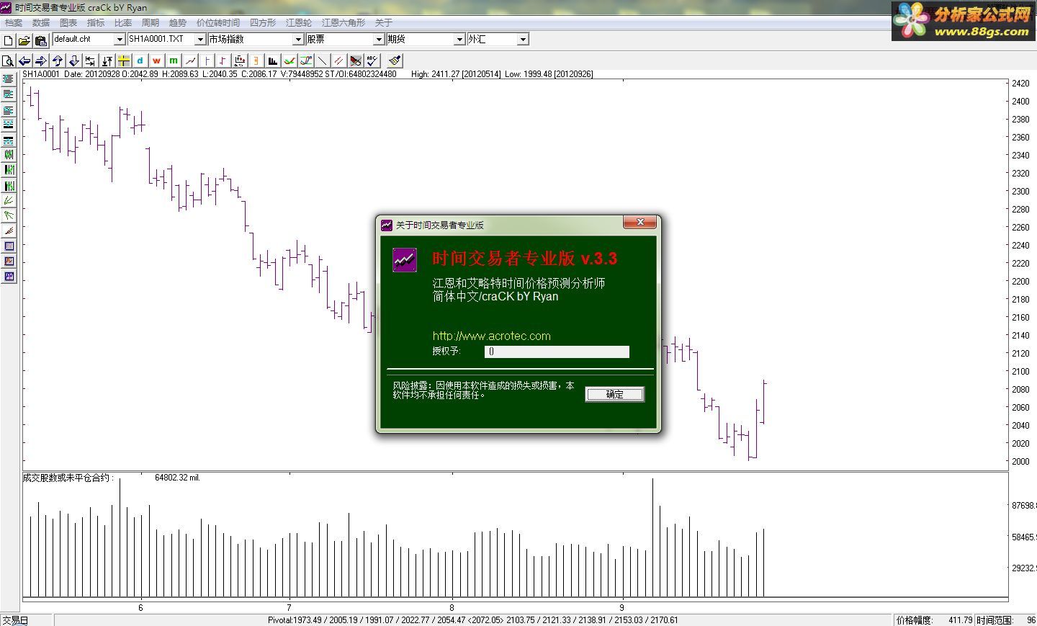Click the bottom blue square sidebar icon

point(9,276)
